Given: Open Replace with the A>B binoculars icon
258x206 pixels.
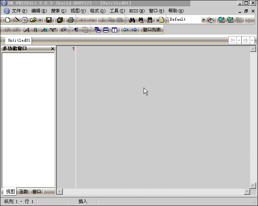Looking at the screenshot, I should pos(150,20).
